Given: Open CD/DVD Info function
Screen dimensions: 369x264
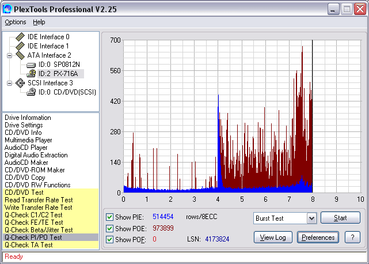Looking at the screenshot, I should pyautogui.click(x=23, y=133).
